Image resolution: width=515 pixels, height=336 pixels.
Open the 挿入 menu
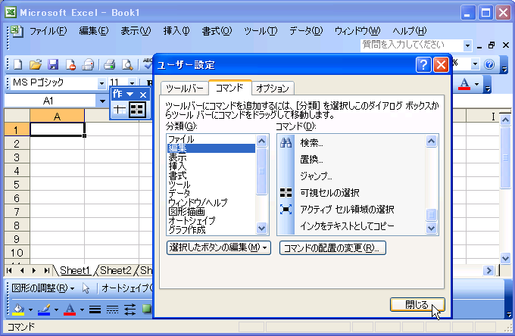click(176, 31)
